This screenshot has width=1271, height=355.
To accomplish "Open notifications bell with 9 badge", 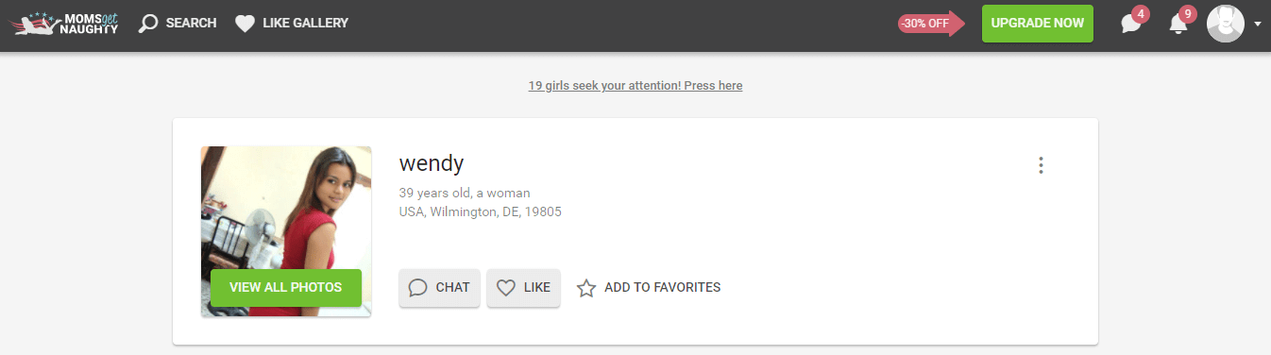I will coord(1179,23).
